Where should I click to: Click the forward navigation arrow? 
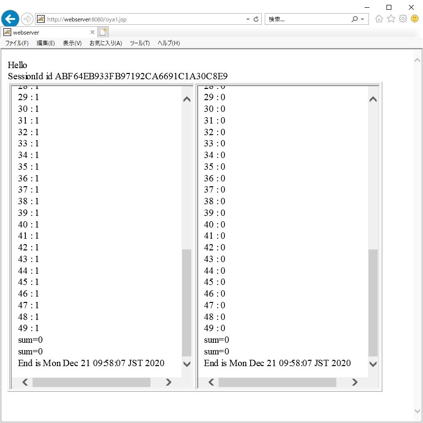coord(27,19)
